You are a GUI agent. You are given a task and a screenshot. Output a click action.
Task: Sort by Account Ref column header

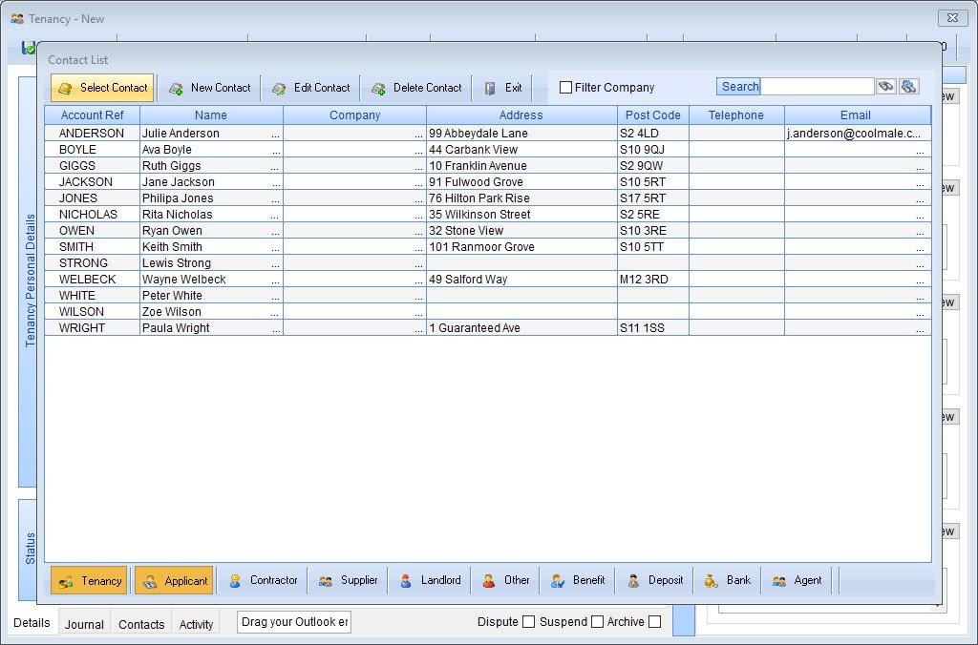click(92, 115)
